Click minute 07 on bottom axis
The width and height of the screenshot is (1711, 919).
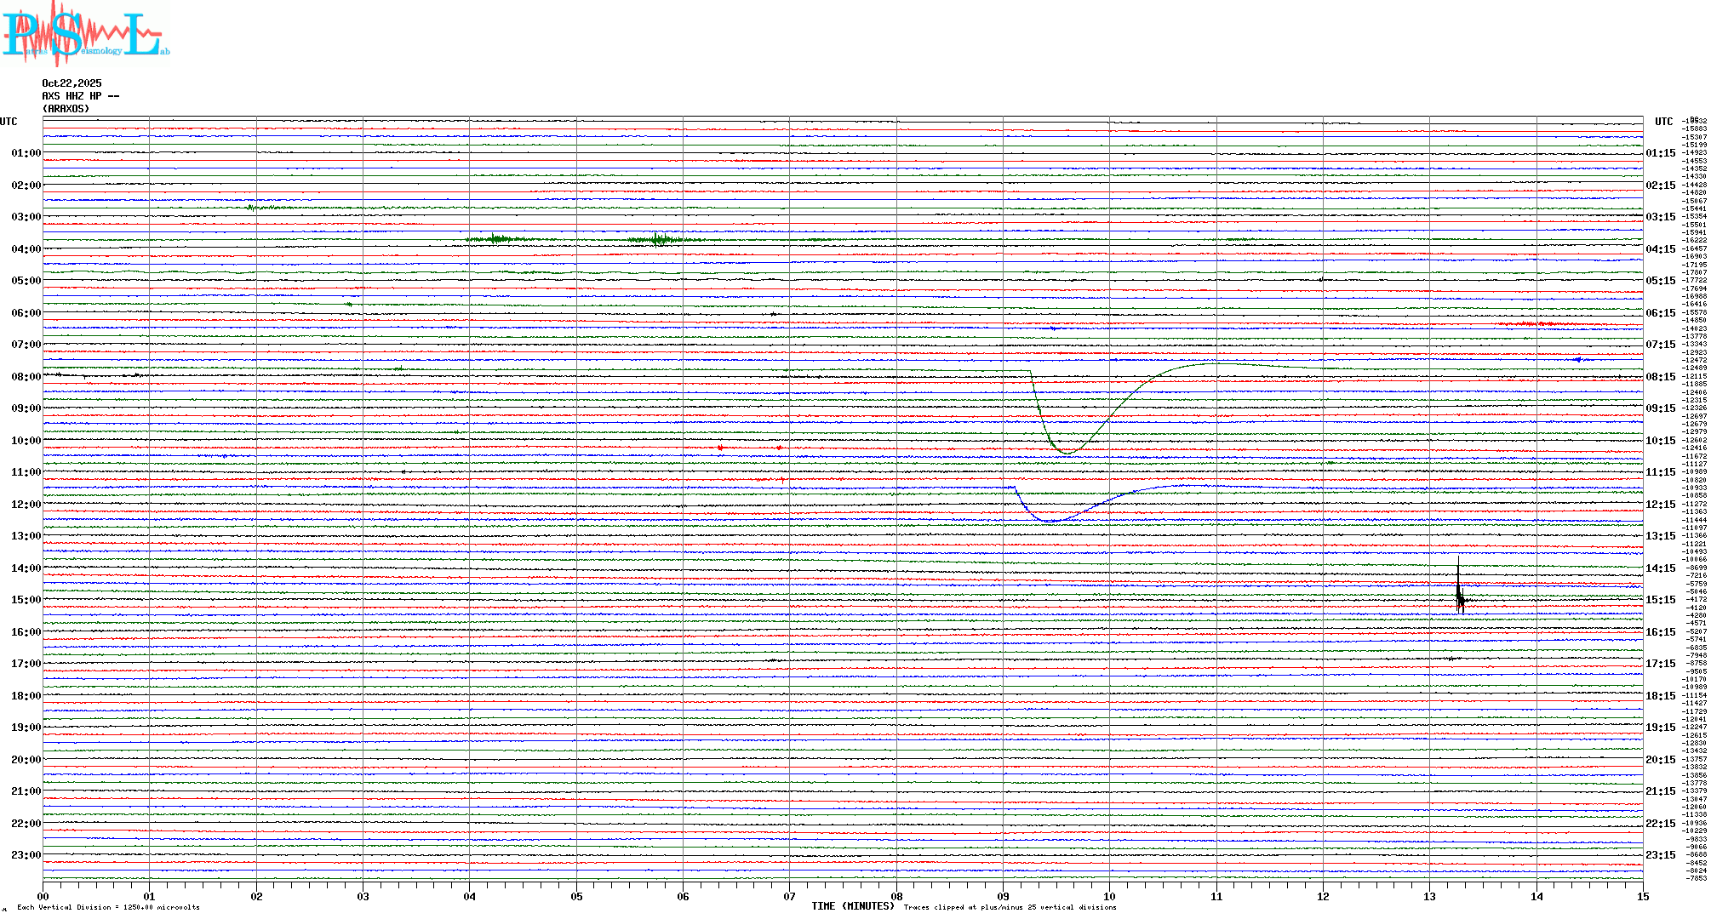789,897
